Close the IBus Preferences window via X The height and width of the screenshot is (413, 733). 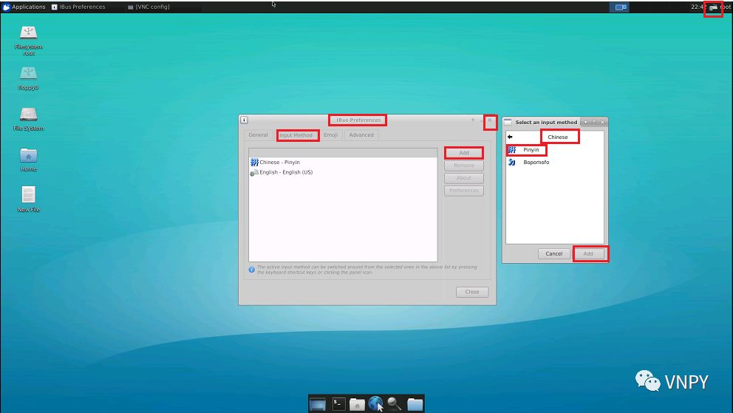(490, 120)
